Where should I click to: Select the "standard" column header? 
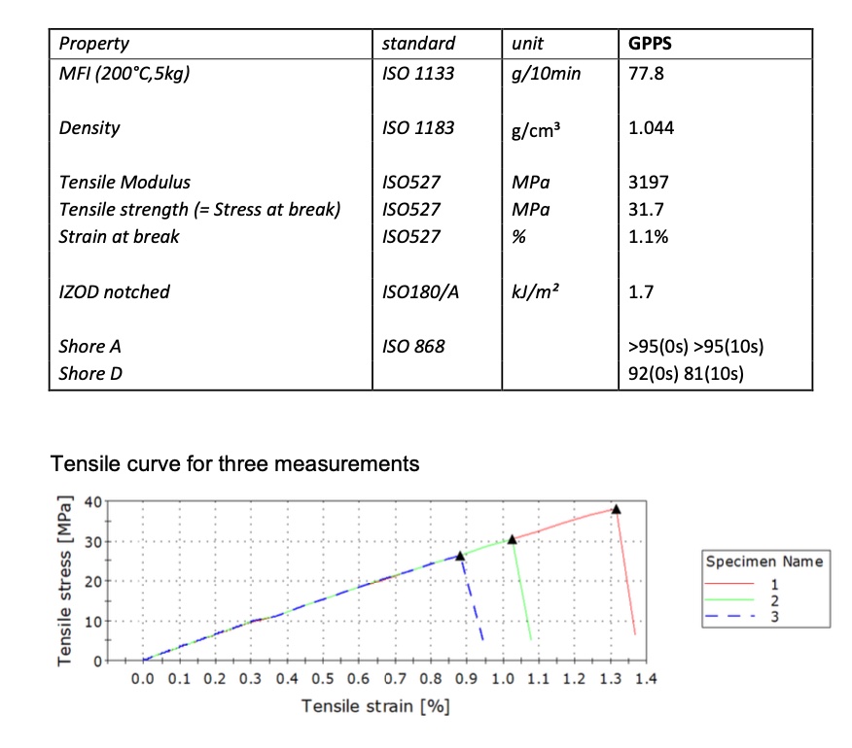point(418,44)
